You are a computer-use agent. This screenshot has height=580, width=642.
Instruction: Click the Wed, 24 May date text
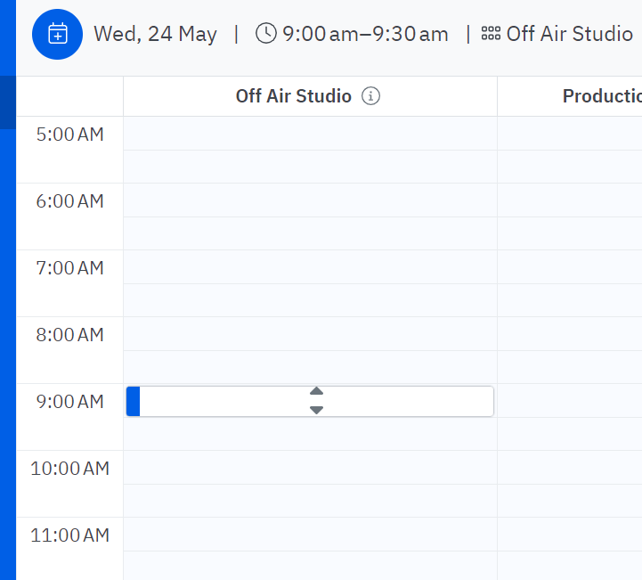point(155,35)
